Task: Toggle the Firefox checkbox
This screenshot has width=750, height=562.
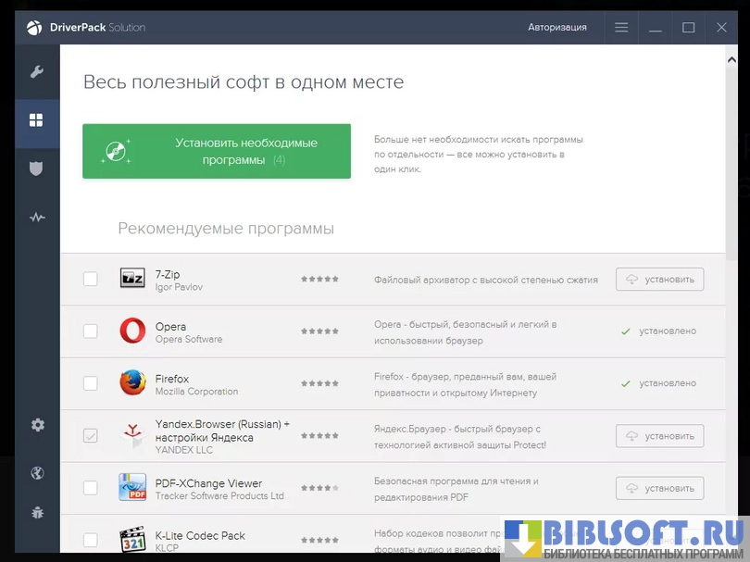Action: click(91, 383)
